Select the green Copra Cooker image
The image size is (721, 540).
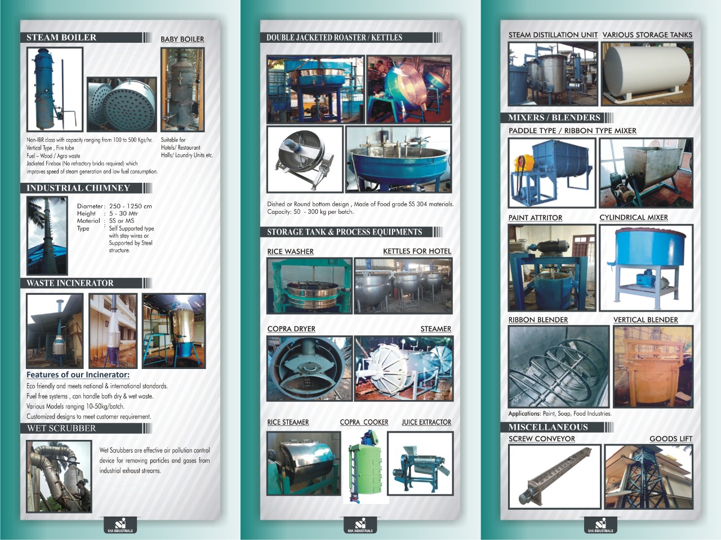click(x=365, y=463)
